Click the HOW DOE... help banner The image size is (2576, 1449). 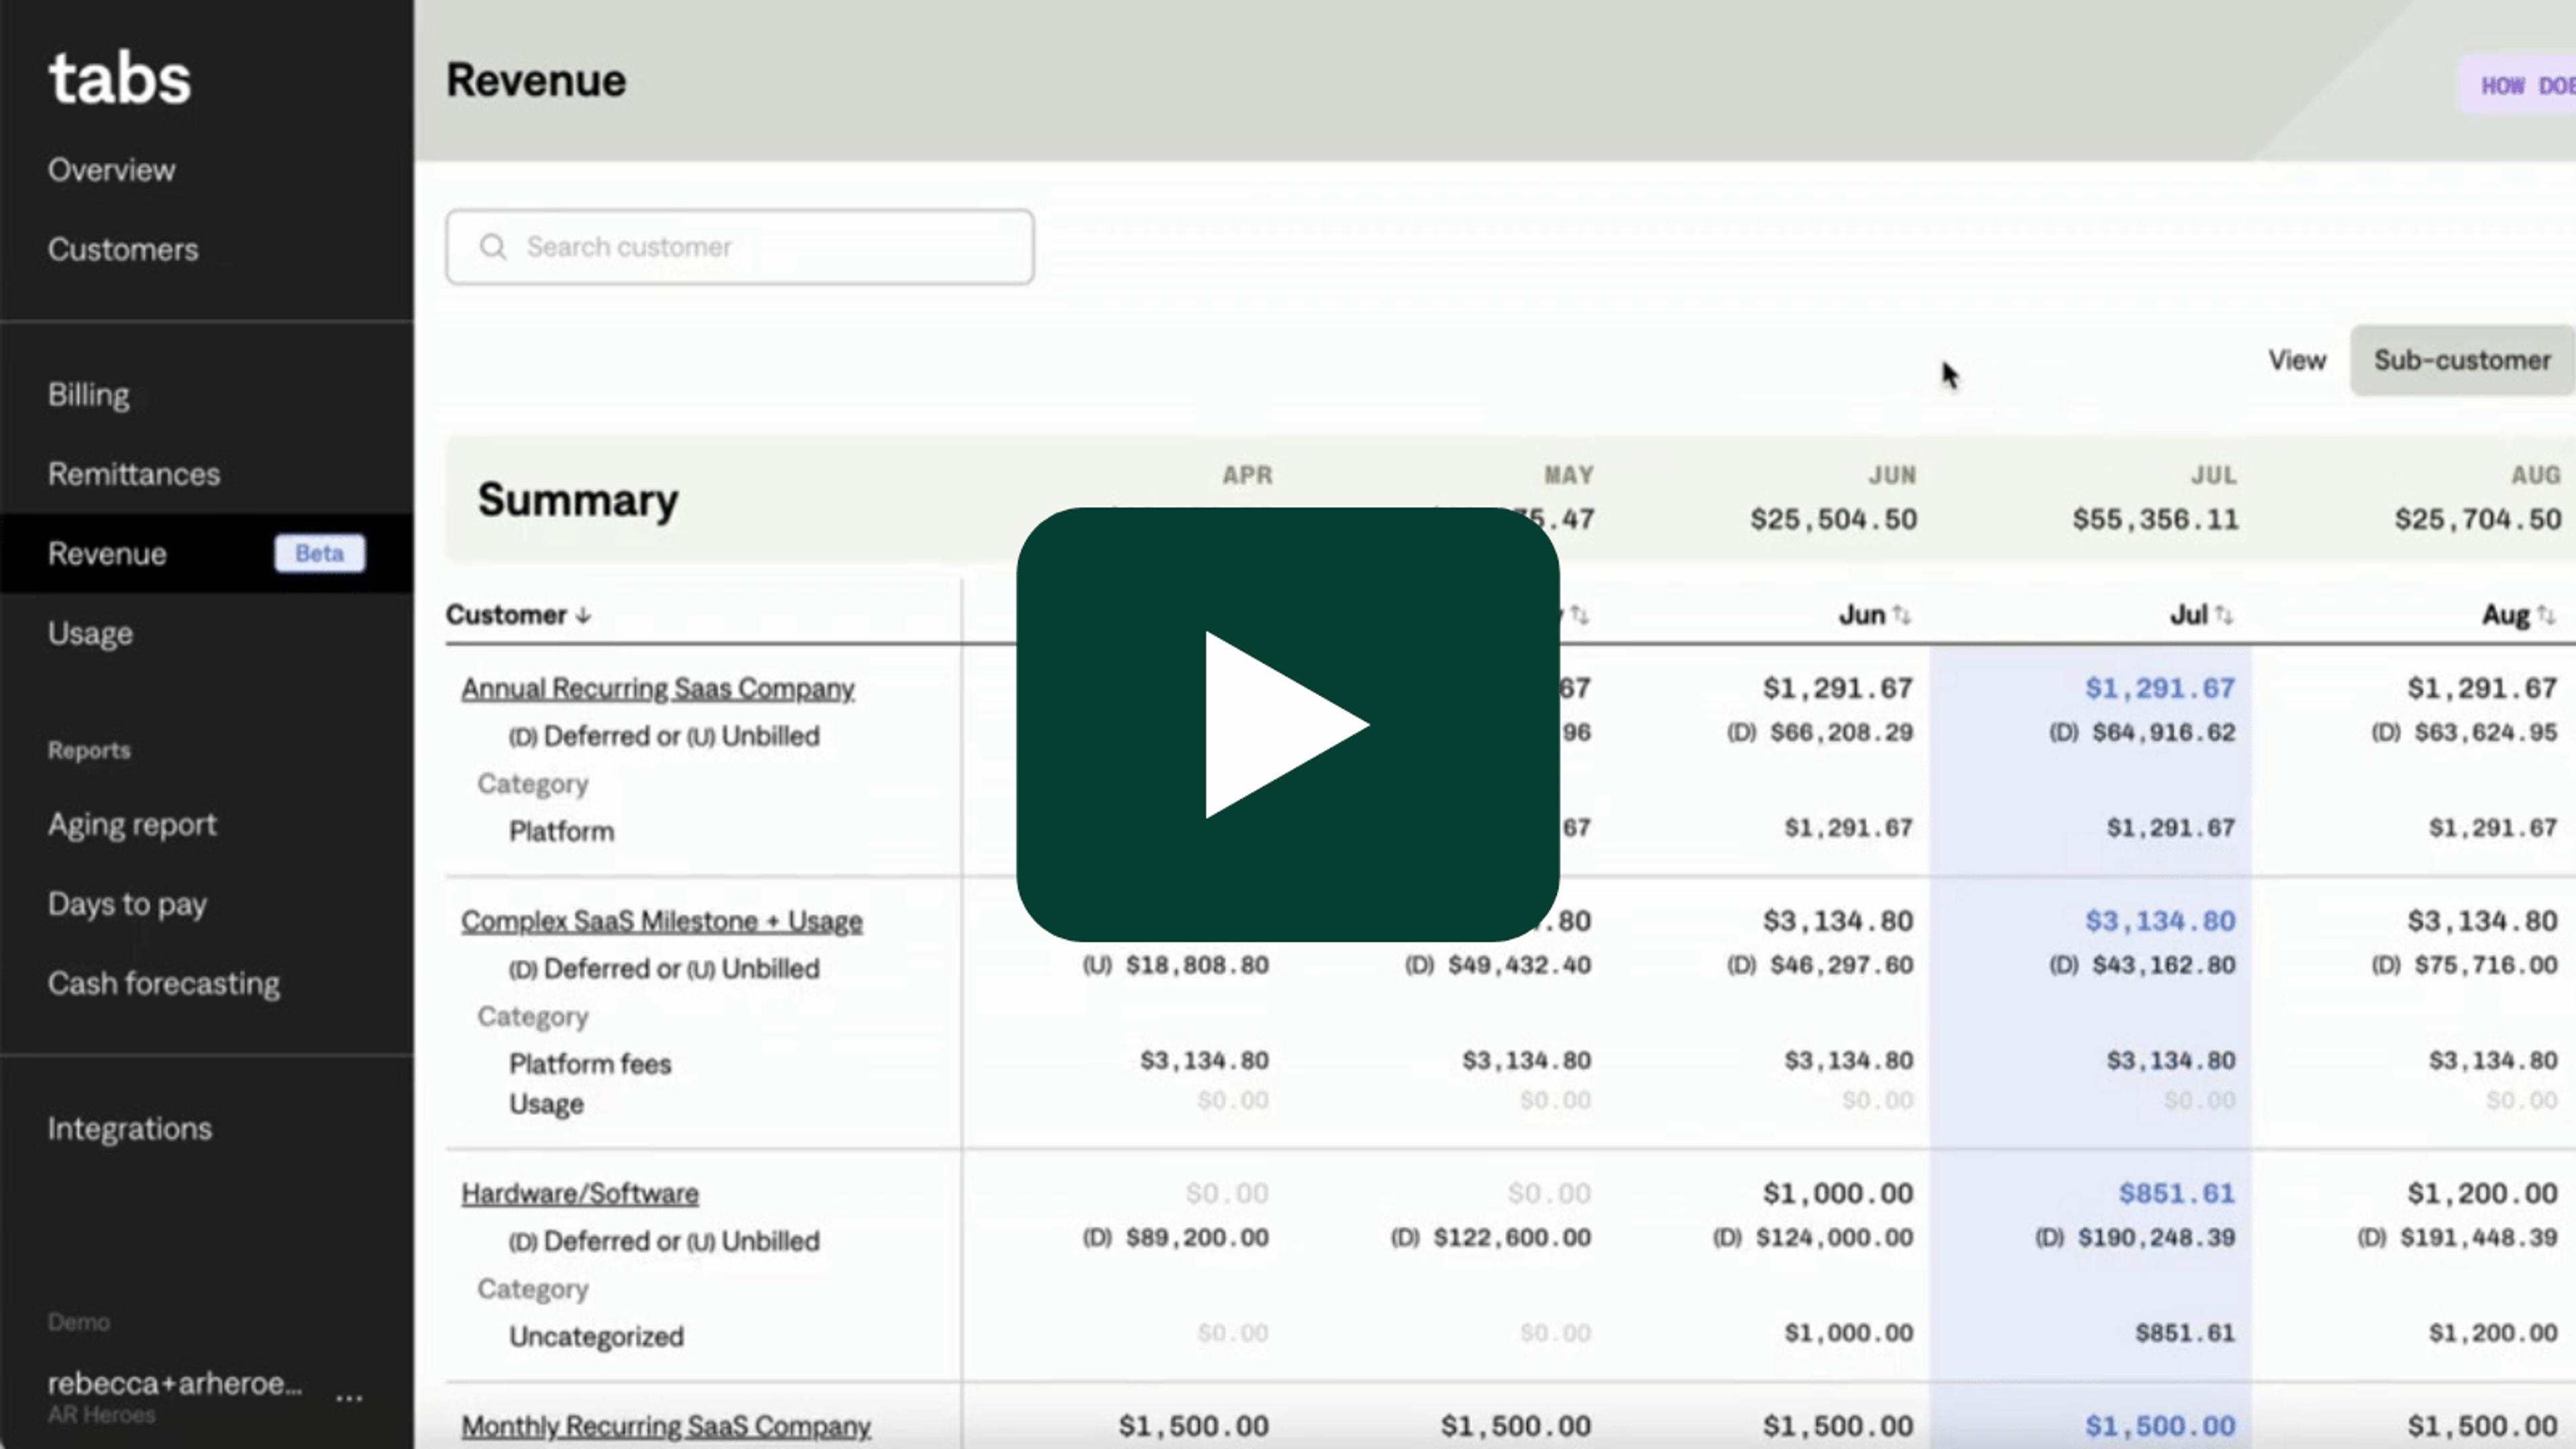pyautogui.click(x=2518, y=86)
